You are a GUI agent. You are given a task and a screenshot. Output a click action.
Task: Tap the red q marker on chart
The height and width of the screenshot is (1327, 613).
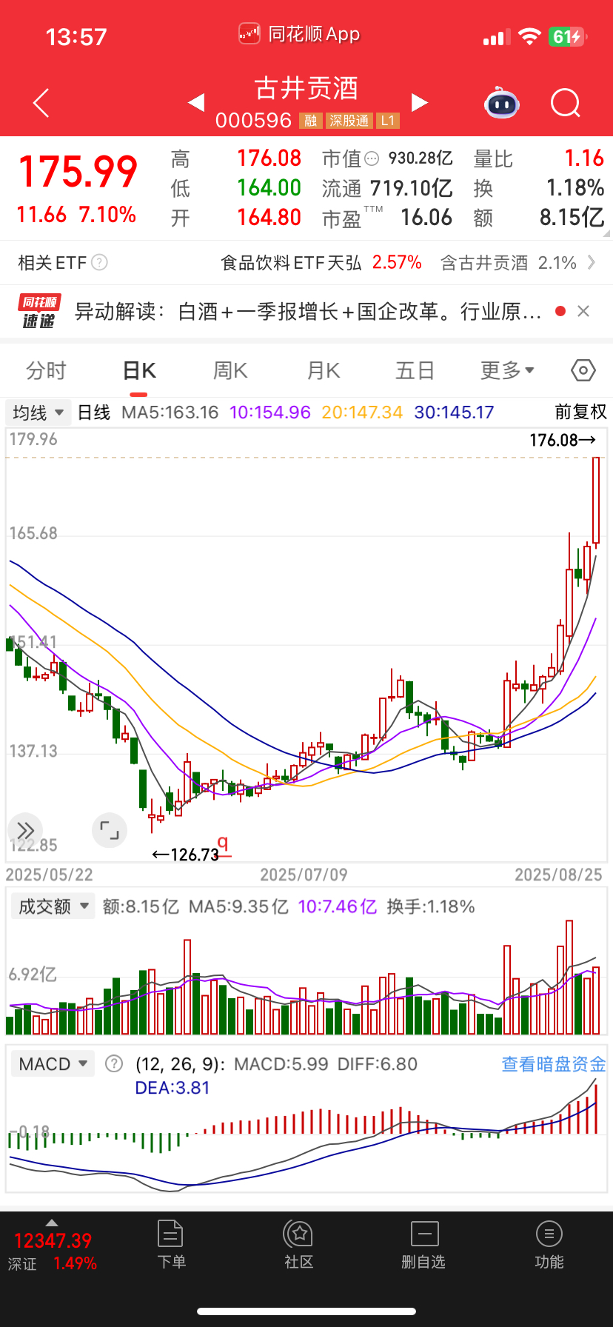(x=223, y=844)
